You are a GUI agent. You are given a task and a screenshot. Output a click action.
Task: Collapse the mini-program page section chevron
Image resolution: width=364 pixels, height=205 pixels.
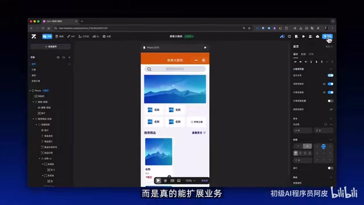331,69
